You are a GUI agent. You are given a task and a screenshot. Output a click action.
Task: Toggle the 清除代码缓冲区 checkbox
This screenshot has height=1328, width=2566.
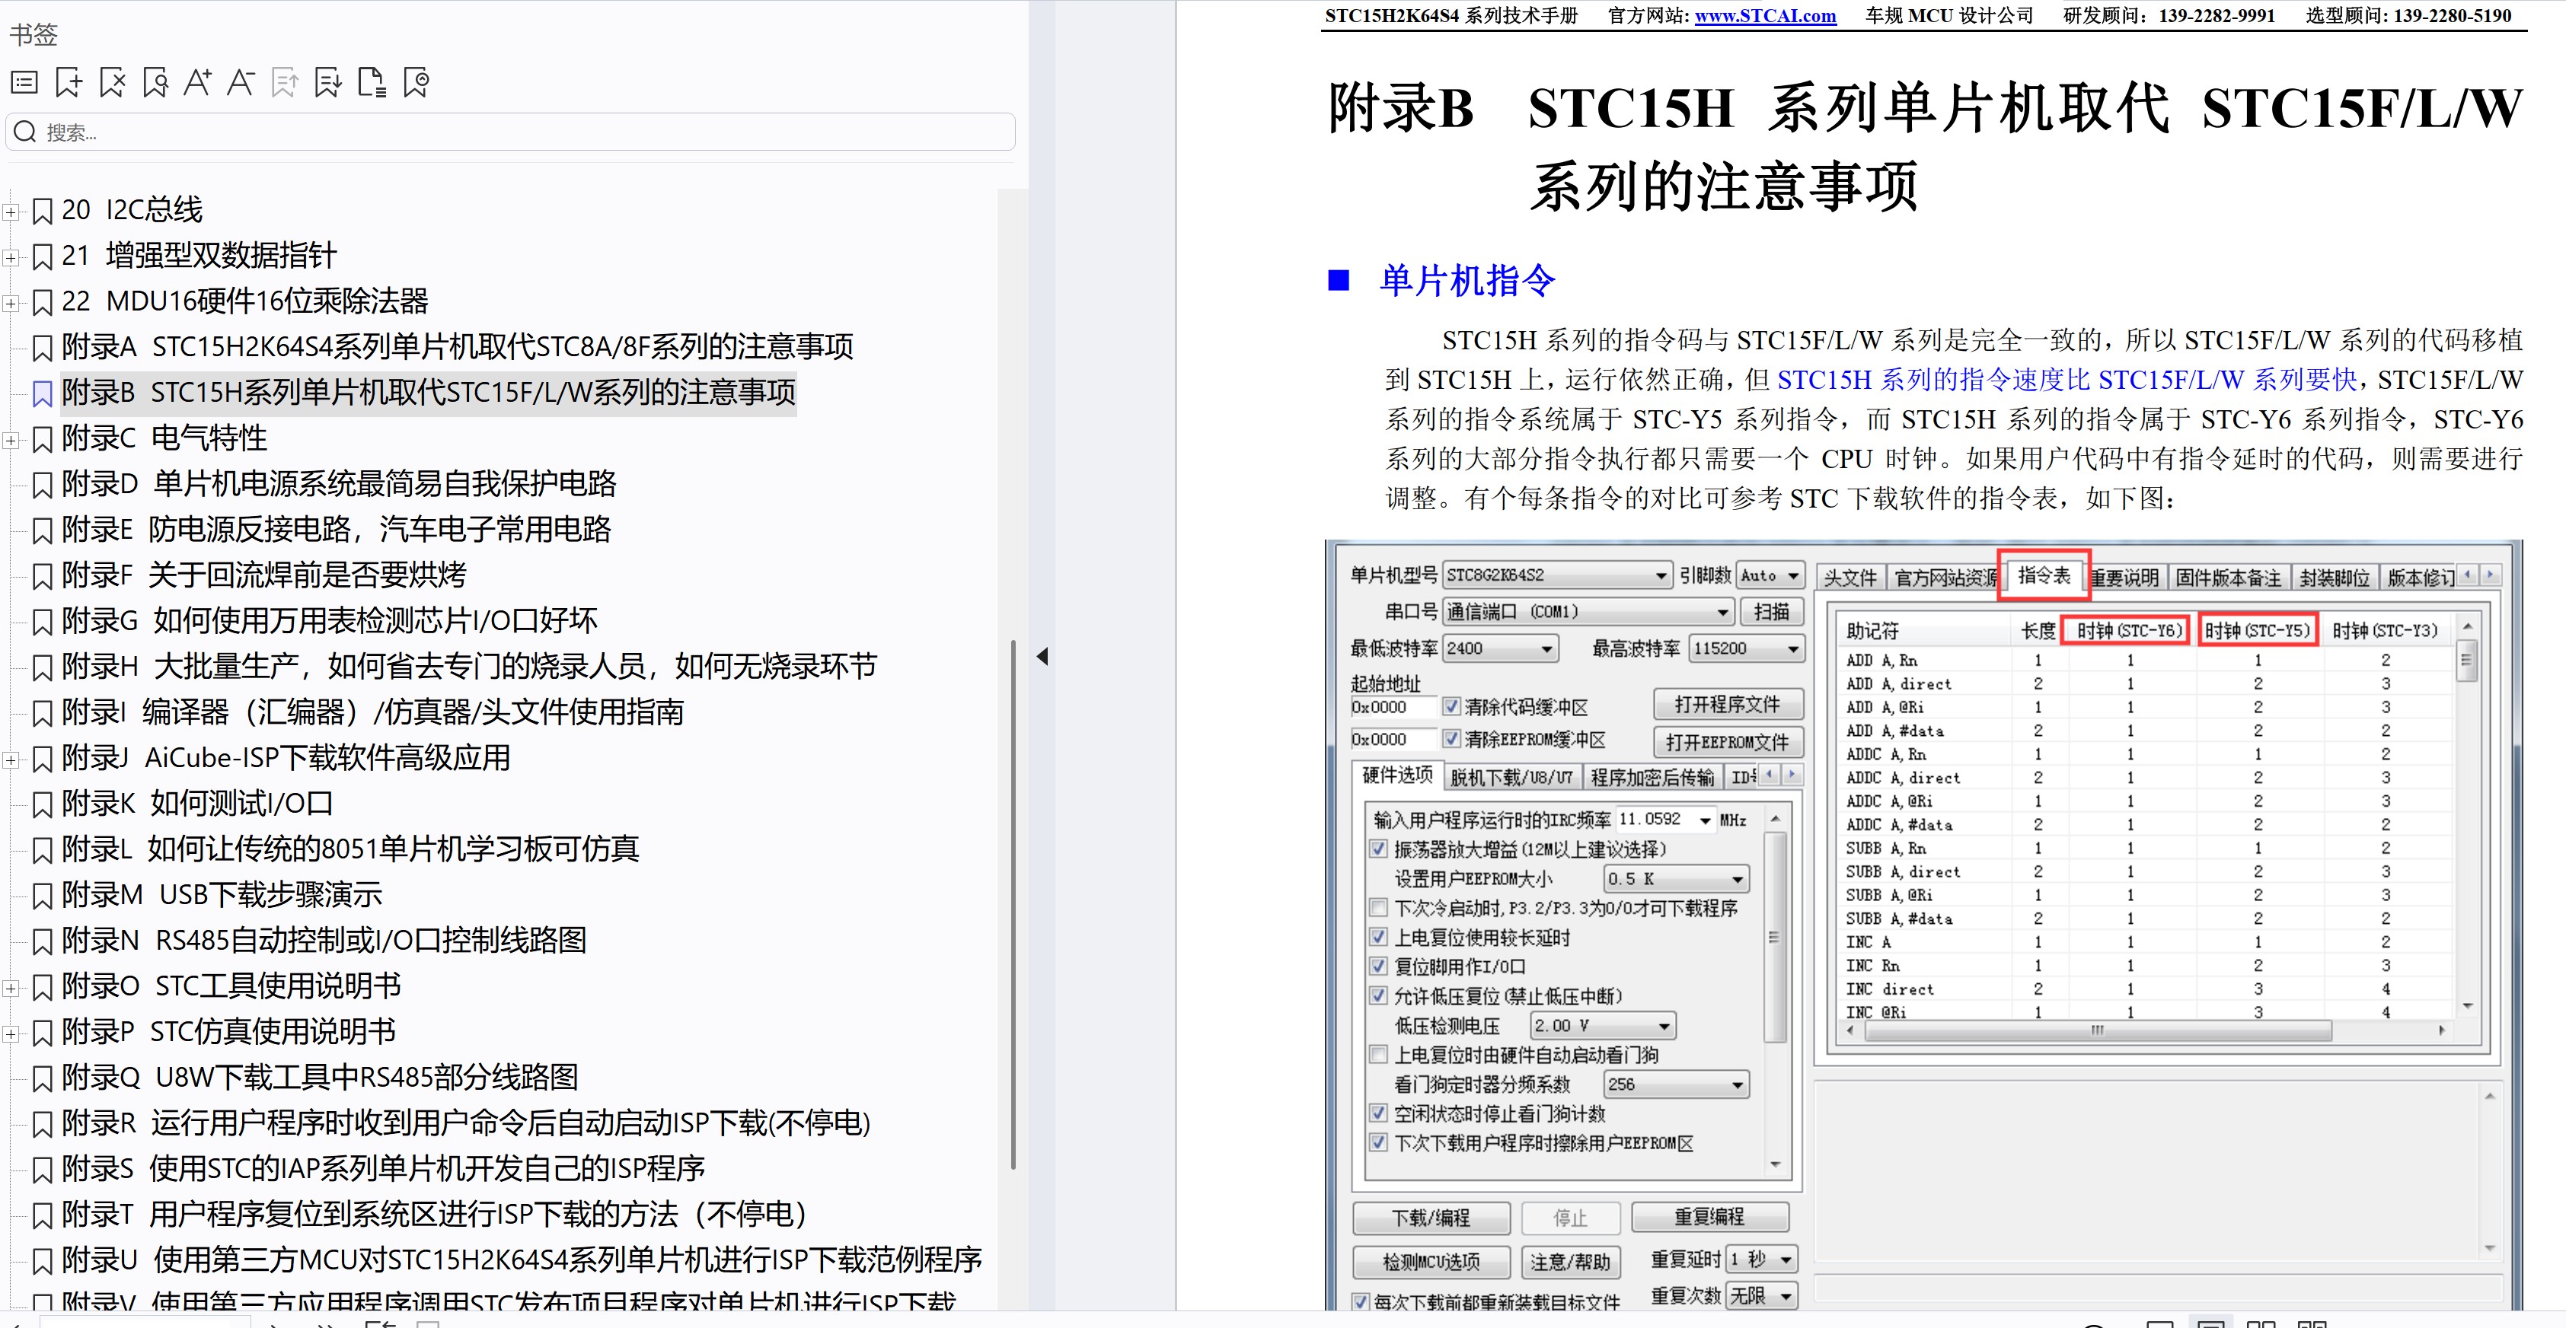[1451, 707]
